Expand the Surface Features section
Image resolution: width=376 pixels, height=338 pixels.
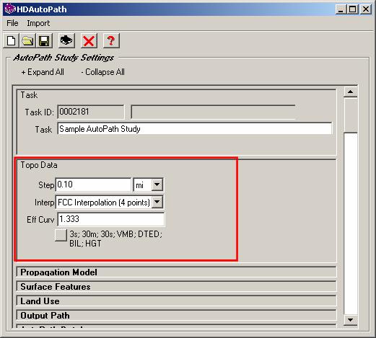point(176,287)
